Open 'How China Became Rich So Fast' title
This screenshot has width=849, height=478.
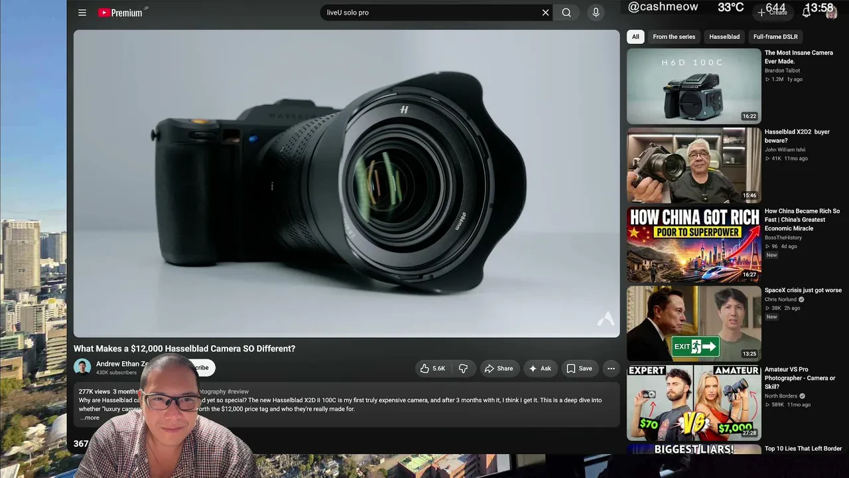click(x=802, y=220)
